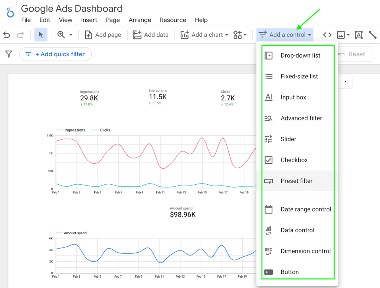The height and width of the screenshot is (288, 380).
Task: Open the Resource menu
Action: point(173,20)
